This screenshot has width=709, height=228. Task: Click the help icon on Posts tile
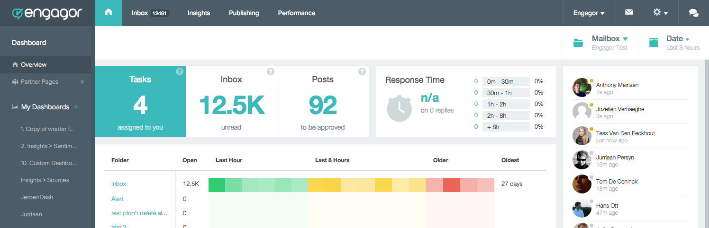[x=362, y=71]
